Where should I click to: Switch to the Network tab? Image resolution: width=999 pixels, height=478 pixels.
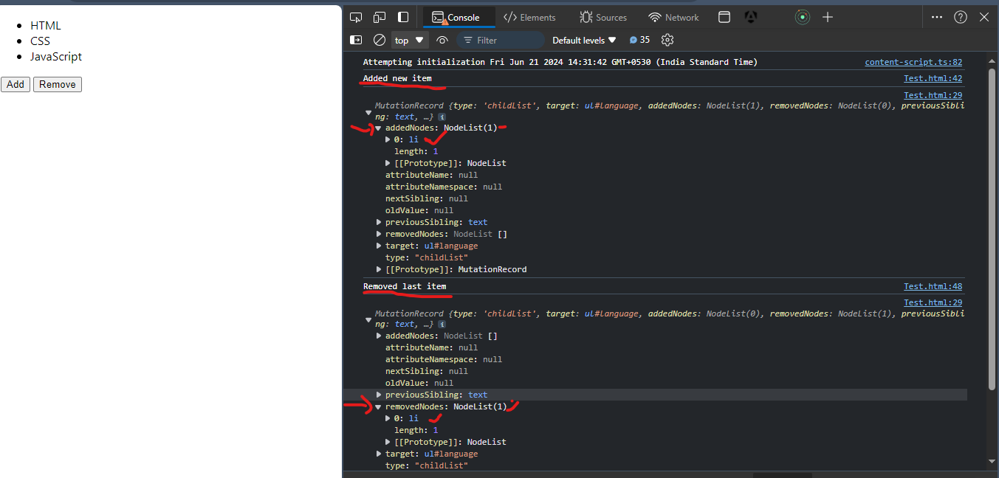point(673,17)
